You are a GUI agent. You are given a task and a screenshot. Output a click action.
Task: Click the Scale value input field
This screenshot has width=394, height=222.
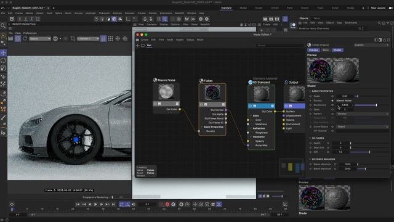[345, 96]
